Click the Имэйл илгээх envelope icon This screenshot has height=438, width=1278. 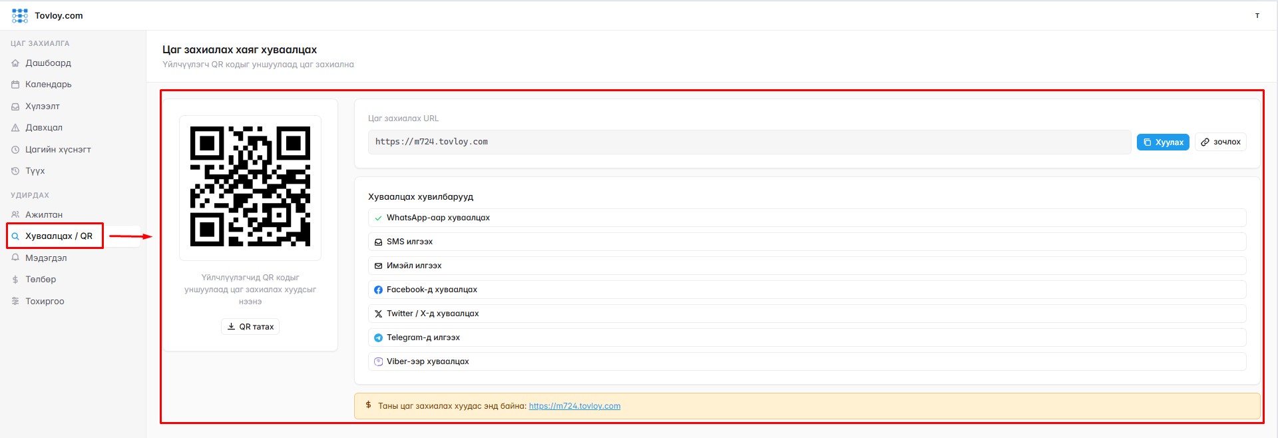378,266
